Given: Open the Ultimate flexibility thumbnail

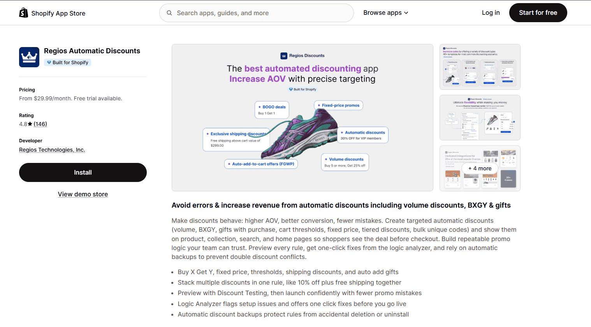Looking at the screenshot, I should [x=480, y=117].
